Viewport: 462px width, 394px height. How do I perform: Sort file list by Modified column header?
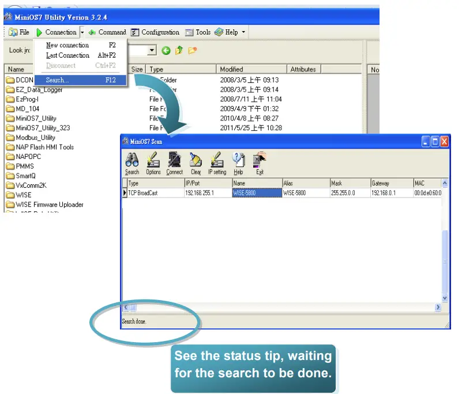(251, 69)
